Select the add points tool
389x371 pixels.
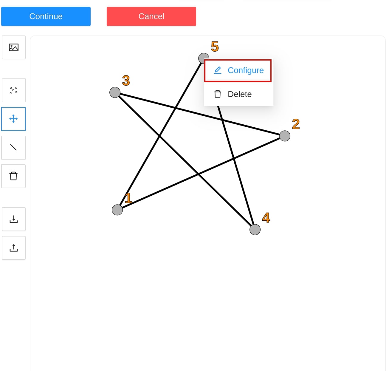click(14, 90)
